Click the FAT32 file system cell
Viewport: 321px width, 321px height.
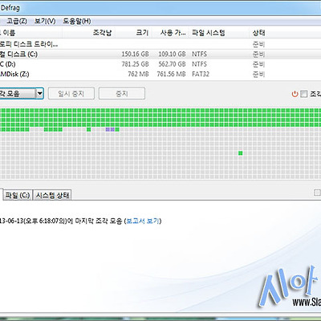pos(201,74)
